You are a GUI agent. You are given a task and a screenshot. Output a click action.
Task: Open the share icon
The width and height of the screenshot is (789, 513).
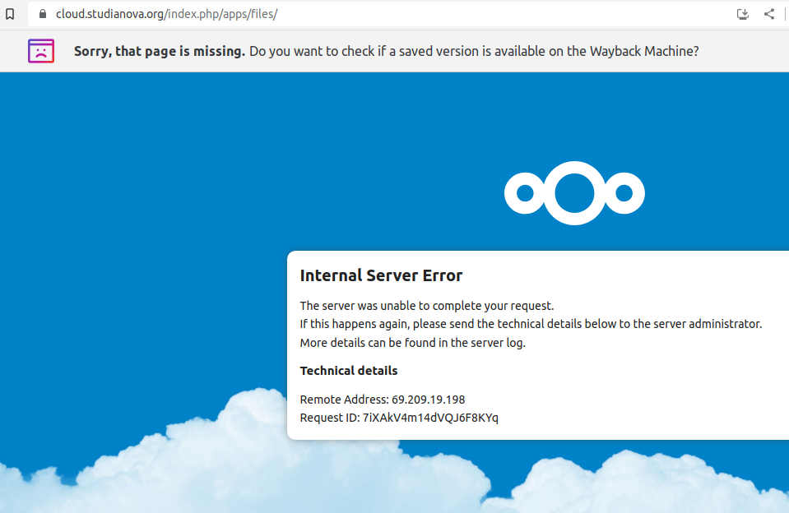(x=769, y=13)
